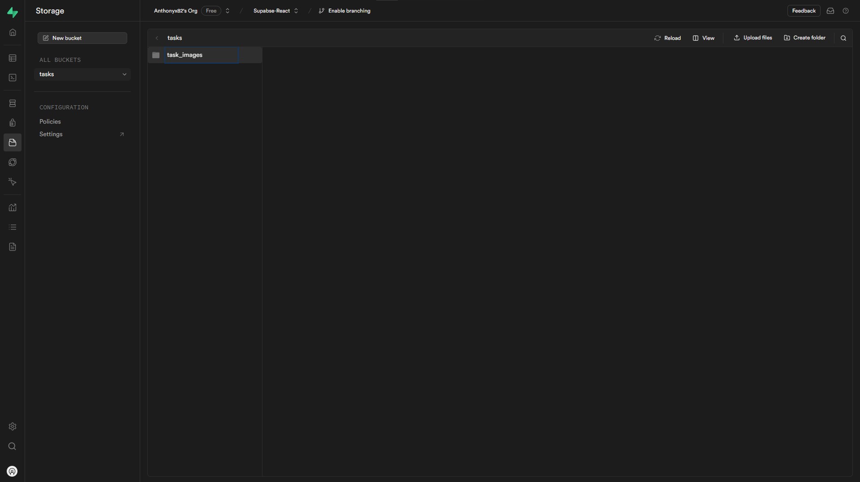The image size is (860, 482).
Task: Open the Supabse-React project switcher
Action: (x=296, y=11)
